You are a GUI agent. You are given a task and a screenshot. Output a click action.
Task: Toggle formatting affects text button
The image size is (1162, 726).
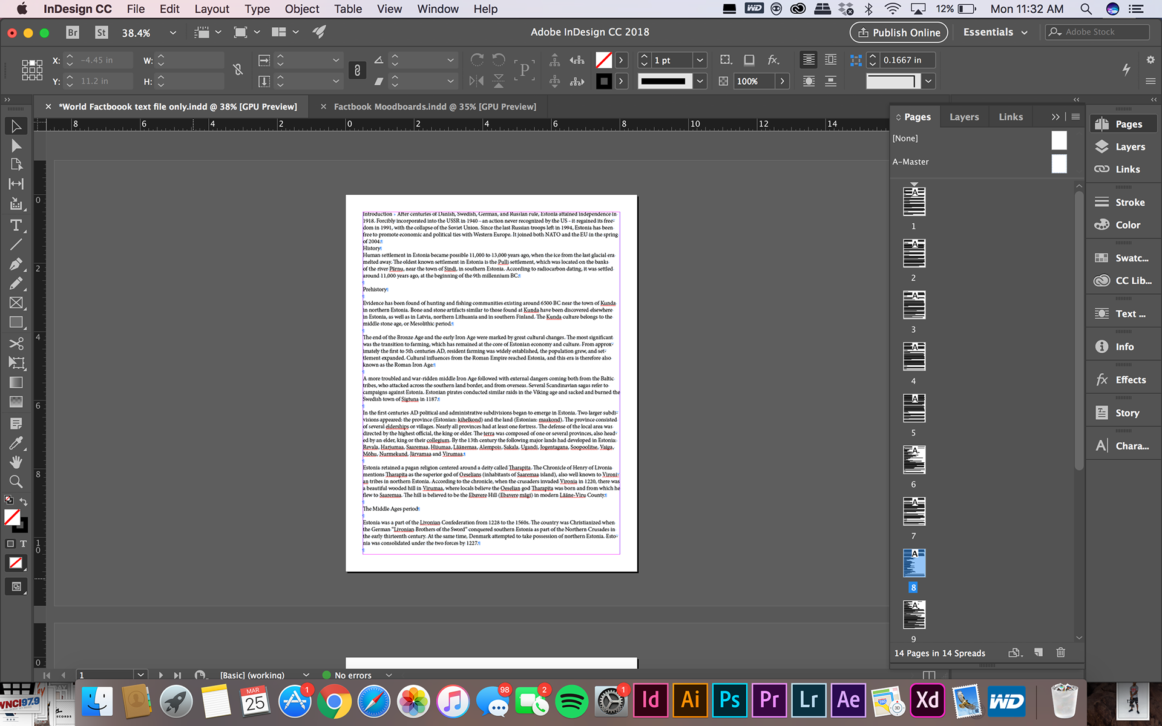(x=23, y=544)
